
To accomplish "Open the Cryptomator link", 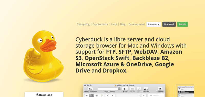I will point(100,24).
